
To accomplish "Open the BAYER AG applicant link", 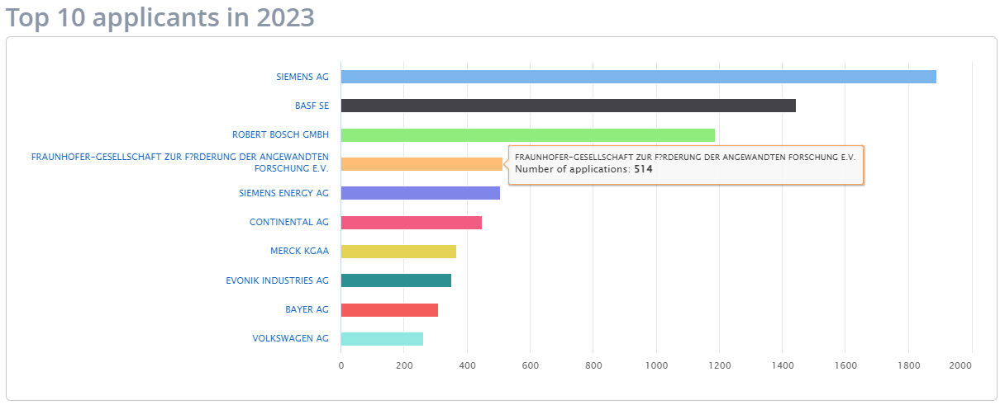I will 307,309.
